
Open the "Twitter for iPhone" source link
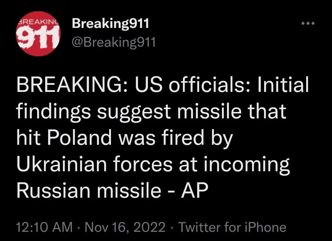tap(232, 227)
